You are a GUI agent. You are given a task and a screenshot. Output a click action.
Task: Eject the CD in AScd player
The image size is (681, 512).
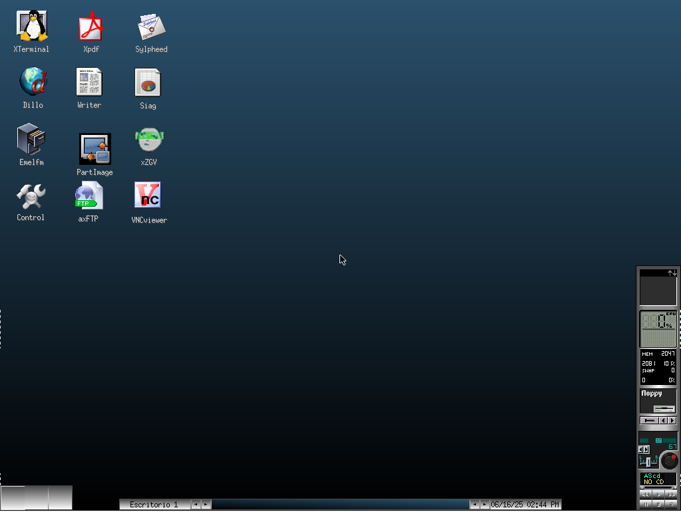tap(671, 504)
